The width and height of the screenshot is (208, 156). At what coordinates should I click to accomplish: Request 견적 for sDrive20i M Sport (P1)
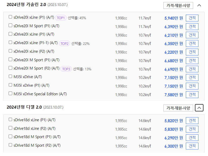(192, 26)
